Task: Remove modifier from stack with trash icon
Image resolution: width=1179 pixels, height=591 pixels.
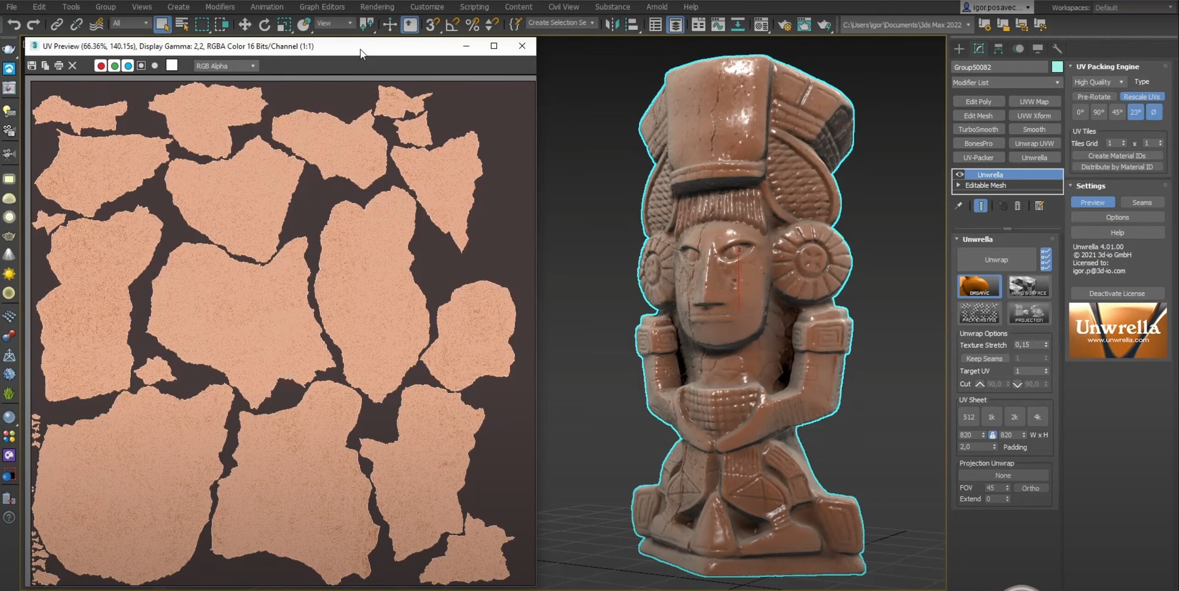Action: [1017, 206]
